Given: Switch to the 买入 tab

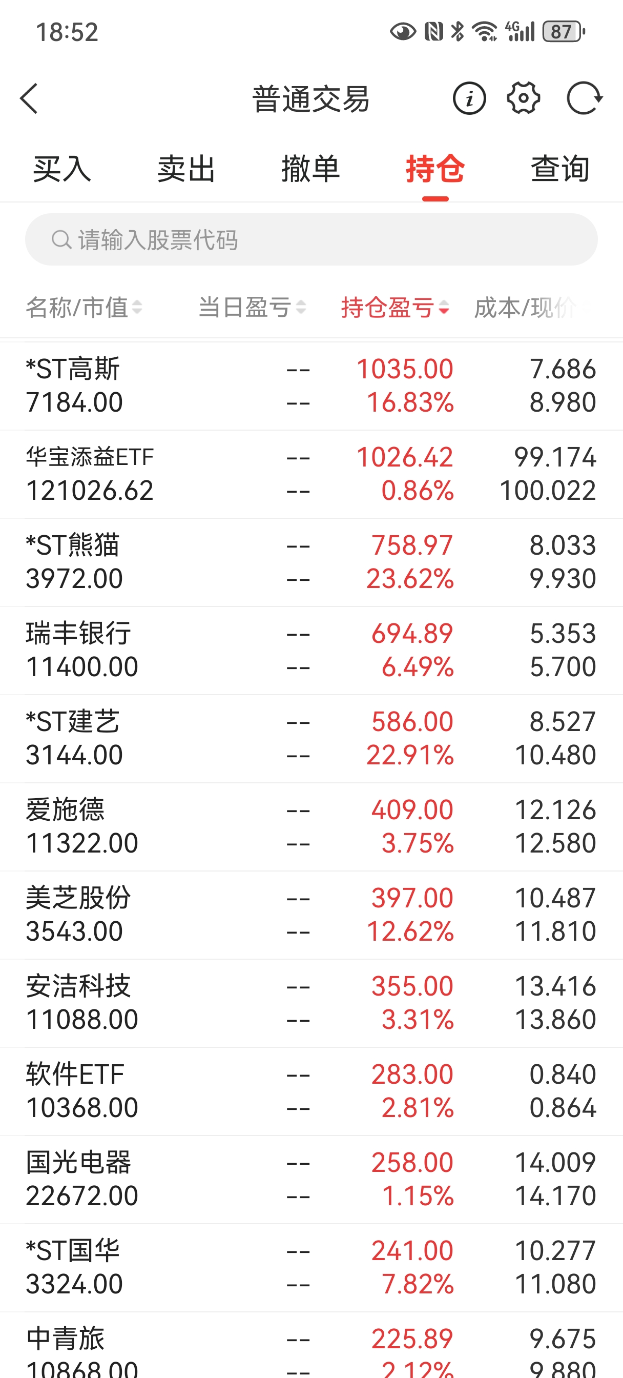Looking at the screenshot, I should pyautogui.click(x=62, y=169).
